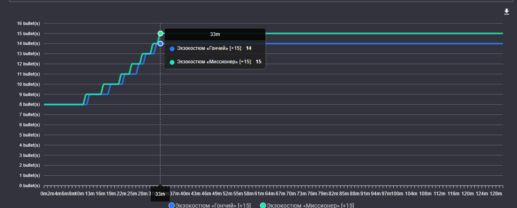Click the 13m tick label on x-axis

pos(89,193)
